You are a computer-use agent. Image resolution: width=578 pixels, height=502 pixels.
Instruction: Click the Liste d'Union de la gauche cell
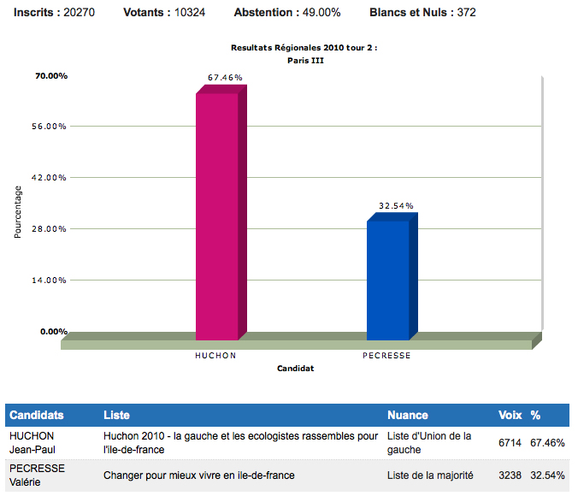429,443
